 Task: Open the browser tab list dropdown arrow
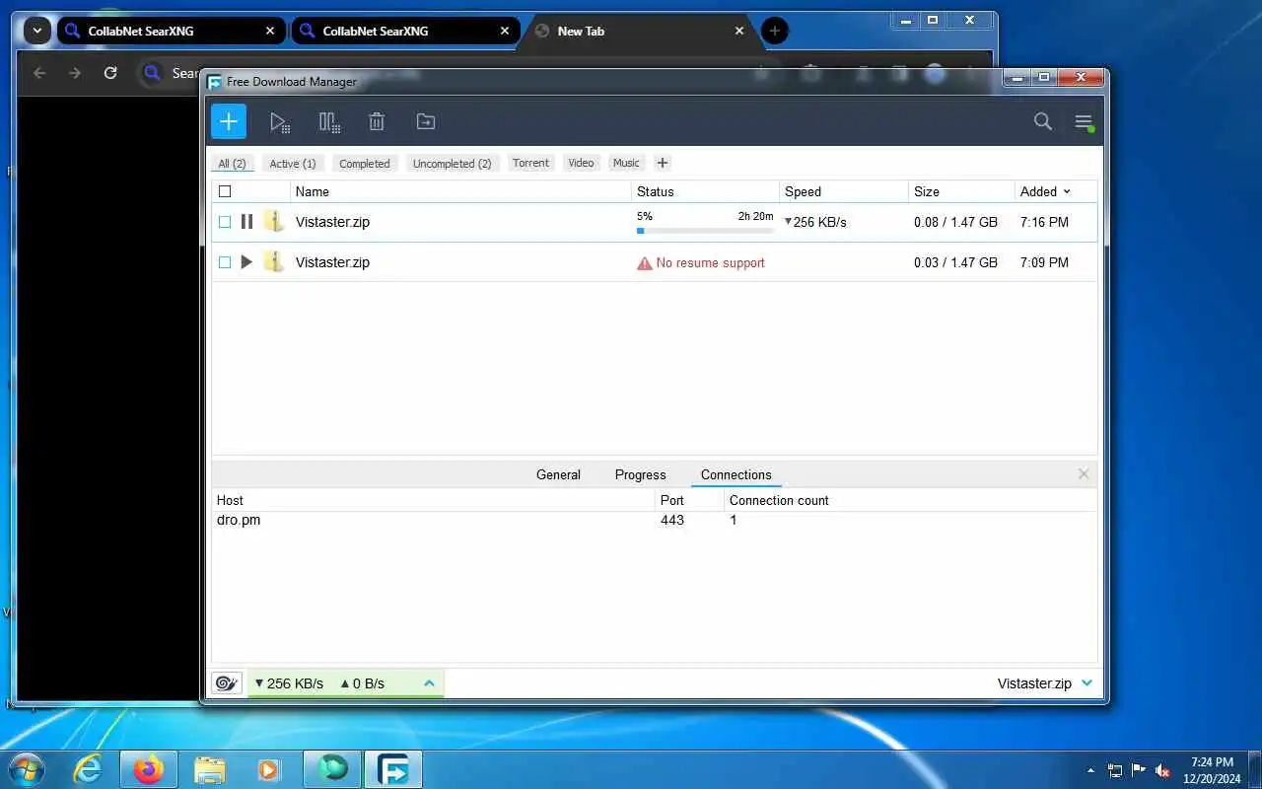click(x=37, y=31)
